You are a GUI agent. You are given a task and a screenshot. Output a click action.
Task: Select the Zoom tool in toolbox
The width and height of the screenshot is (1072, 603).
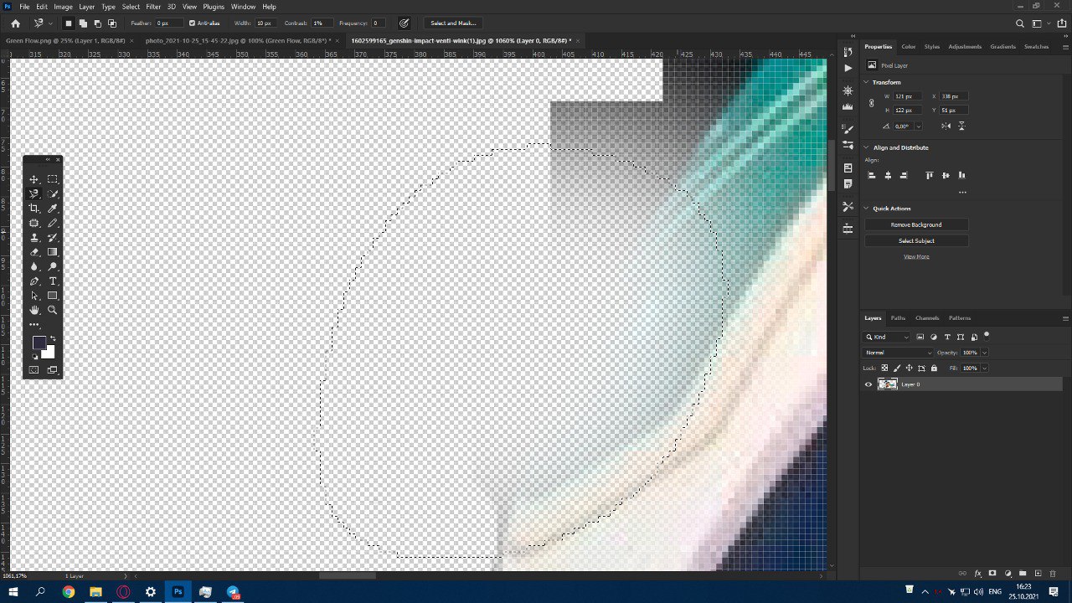(53, 310)
